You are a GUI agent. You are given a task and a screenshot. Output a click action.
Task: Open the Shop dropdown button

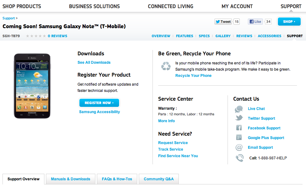coord(289,22)
